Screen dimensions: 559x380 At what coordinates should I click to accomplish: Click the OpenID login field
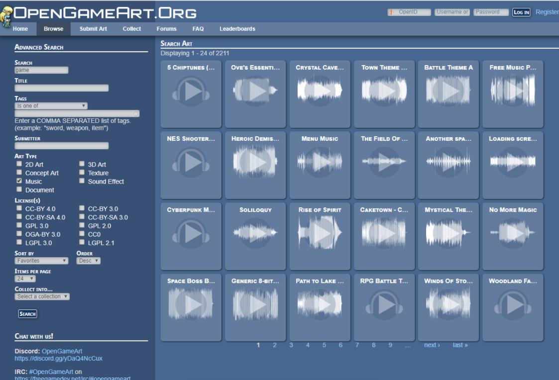(409, 12)
